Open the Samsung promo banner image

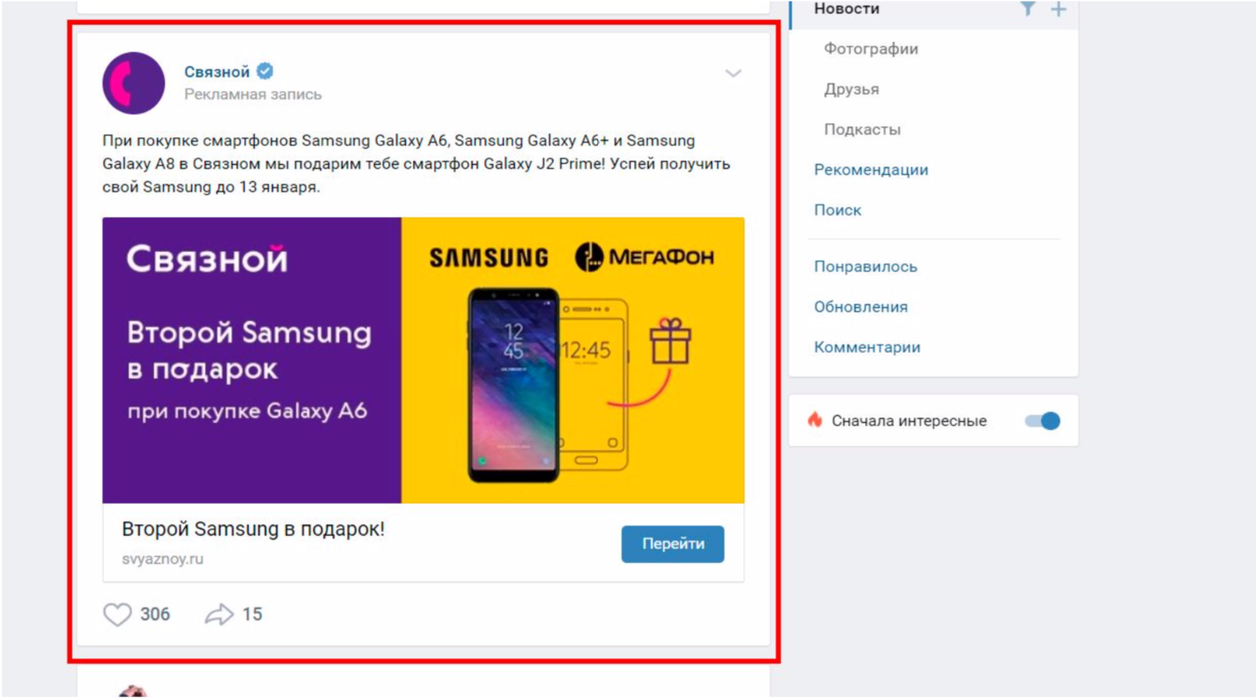424,360
